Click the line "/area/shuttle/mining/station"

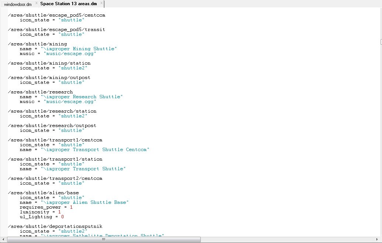[x=49, y=63]
